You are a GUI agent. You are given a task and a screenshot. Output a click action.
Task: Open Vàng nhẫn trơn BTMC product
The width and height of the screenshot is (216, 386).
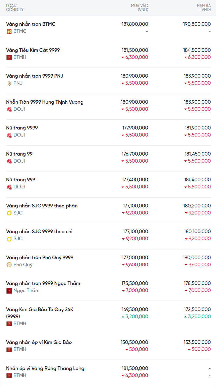(x=31, y=24)
